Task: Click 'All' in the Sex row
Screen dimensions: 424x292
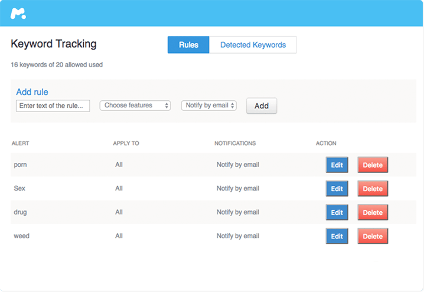Action: pos(119,188)
